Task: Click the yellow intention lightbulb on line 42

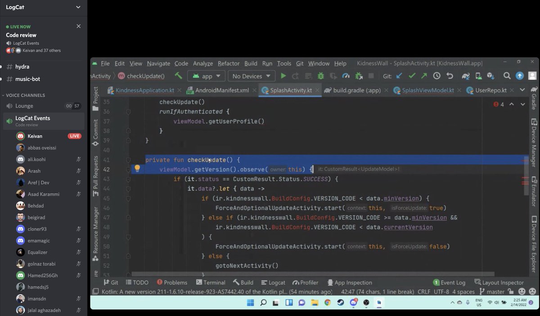Action: (137, 169)
